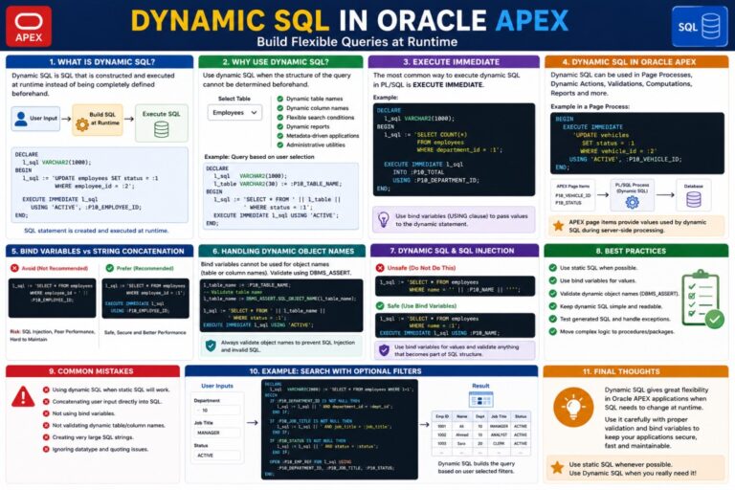Click the text SQL statement is created and executed at runtime
This screenshot has width=735, height=490.
coord(96,231)
